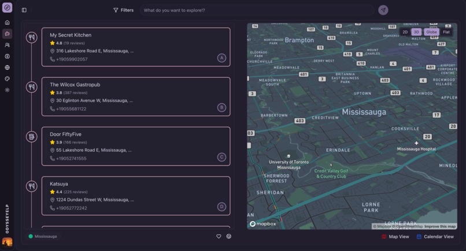Select marker badge C on Door FiftyFive
This screenshot has width=466, height=251.
click(221, 157)
